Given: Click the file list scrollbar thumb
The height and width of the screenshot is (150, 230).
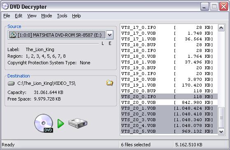Looking at the screenshot, I should tap(221, 117).
